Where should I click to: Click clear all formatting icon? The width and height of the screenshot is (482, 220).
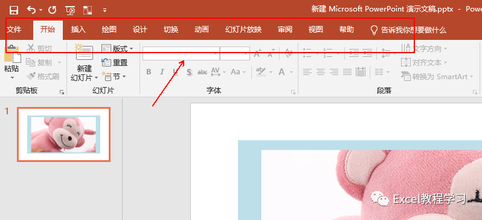(289, 53)
